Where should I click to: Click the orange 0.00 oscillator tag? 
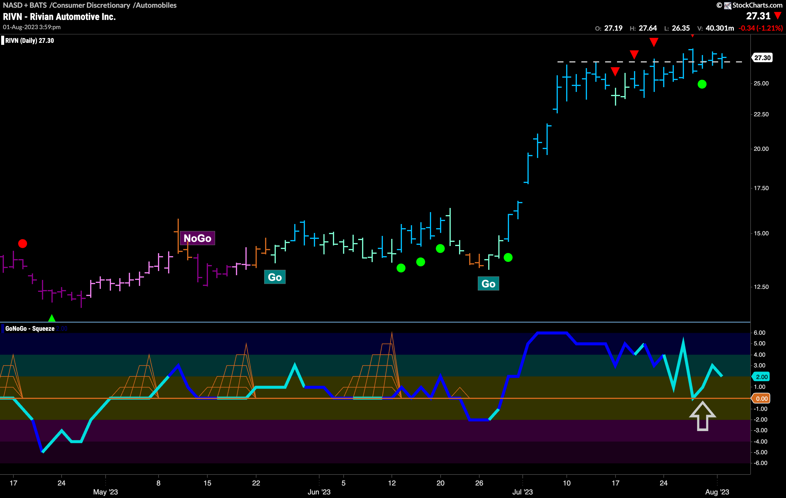pyautogui.click(x=761, y=398)
